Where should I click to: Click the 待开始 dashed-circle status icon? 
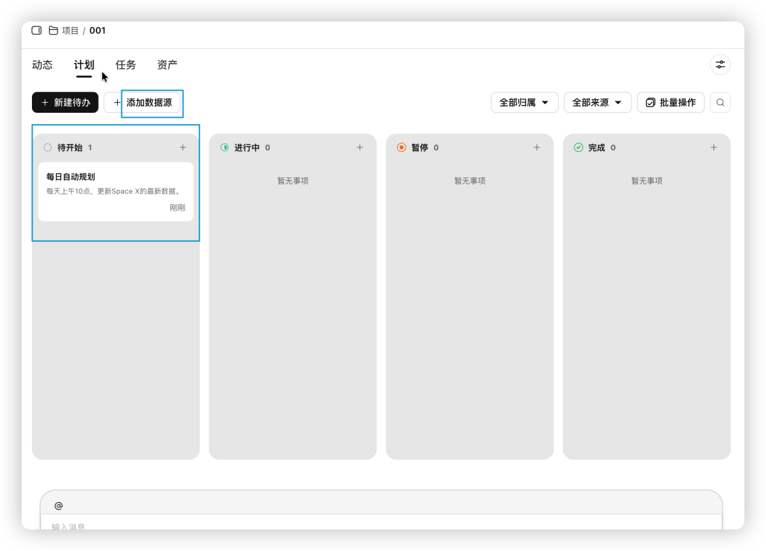tap(48, 148)
